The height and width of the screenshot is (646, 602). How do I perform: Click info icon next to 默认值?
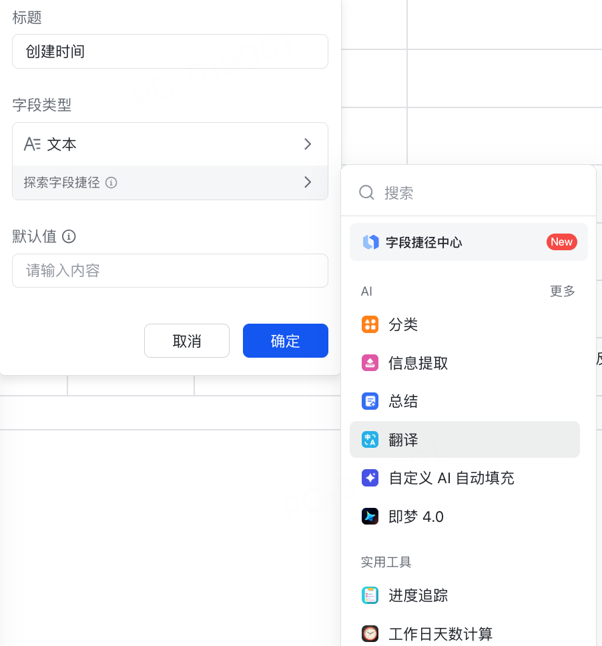point(69,236)
